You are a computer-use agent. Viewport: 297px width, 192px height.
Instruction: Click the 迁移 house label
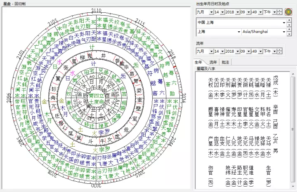coord(89,124)
